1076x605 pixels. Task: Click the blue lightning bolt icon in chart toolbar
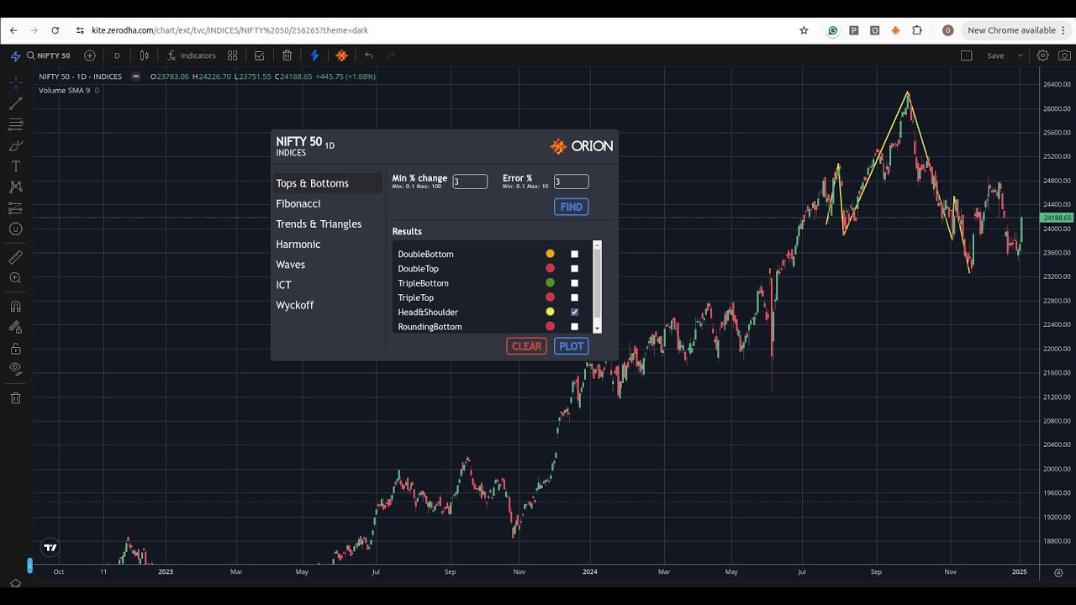[x=314, y=55]
